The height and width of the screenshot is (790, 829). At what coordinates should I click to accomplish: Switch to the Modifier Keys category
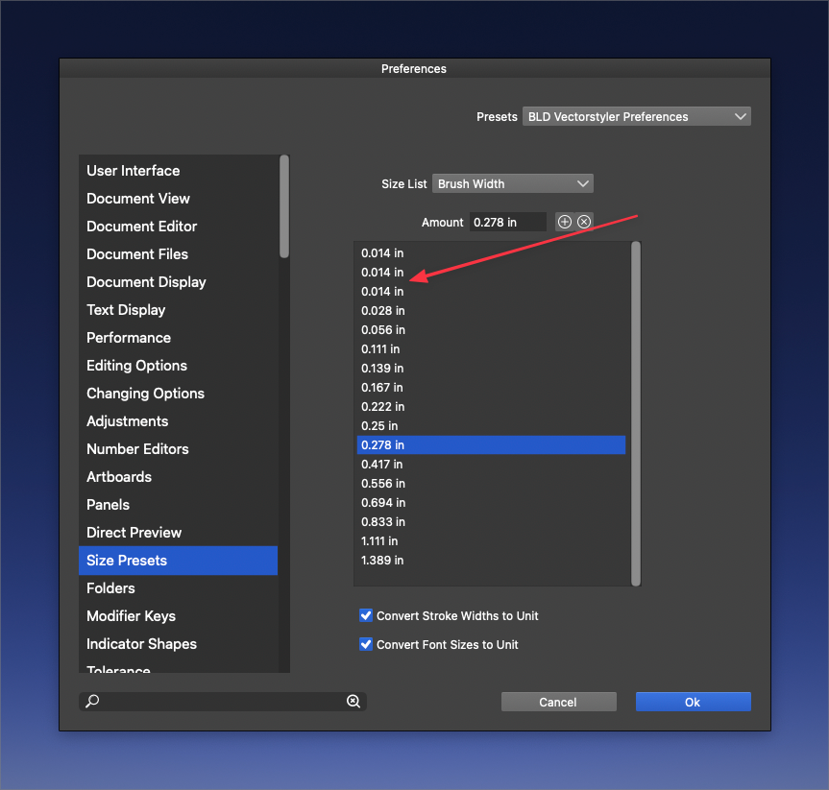(131, 616)
